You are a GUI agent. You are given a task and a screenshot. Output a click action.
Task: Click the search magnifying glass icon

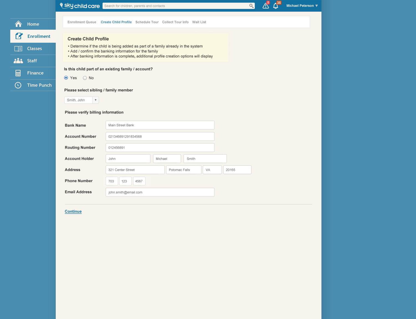coord(251,6)
